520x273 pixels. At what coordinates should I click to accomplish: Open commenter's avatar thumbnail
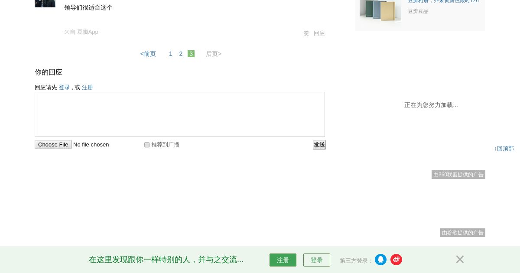pos(45,3)
